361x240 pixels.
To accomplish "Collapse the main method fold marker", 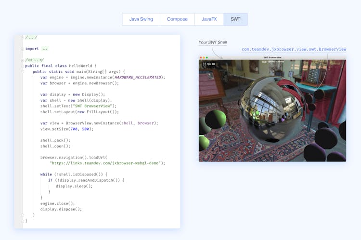I will click(22, 72).
